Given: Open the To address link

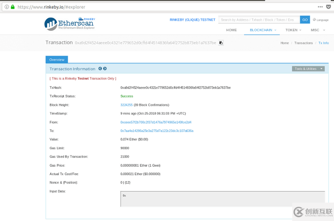Looking at the screenshot, I should tap(157, 131).
